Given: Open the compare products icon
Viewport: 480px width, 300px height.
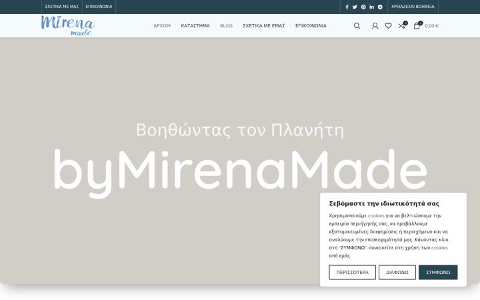Looking at the screenshot, I should pyautogui.click(x=402, y=25).
